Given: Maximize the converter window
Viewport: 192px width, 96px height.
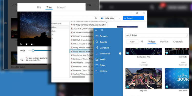Looking at the screenshot, I should tap(137, 13).
